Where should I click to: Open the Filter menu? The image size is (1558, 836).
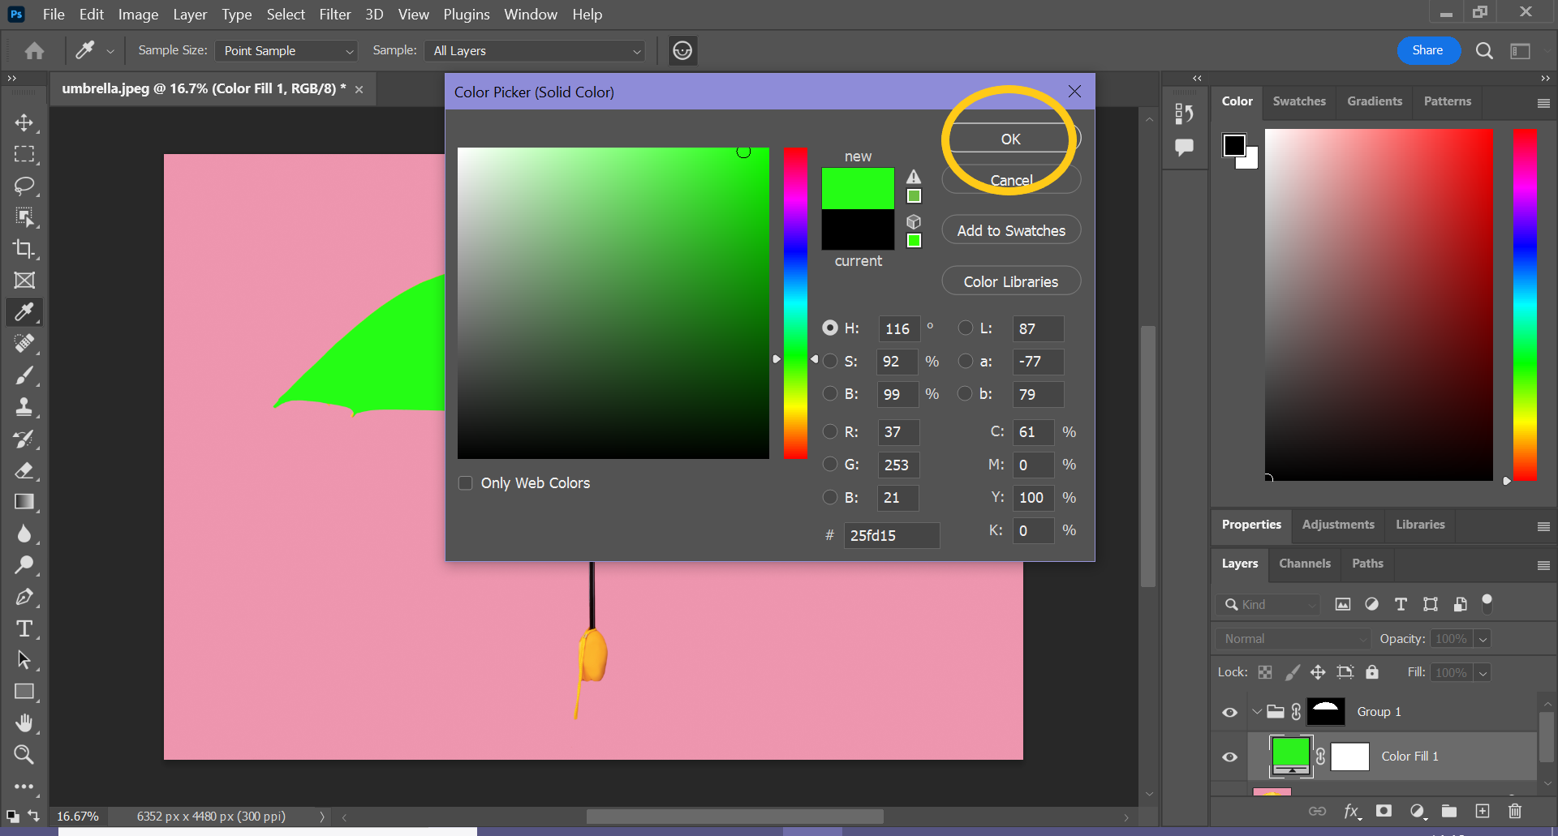pyautogui.click(x=335, y=15)
